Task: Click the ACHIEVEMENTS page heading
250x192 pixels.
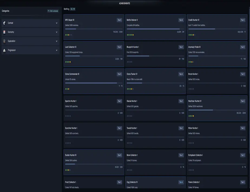Action: [x=124, y=3]
